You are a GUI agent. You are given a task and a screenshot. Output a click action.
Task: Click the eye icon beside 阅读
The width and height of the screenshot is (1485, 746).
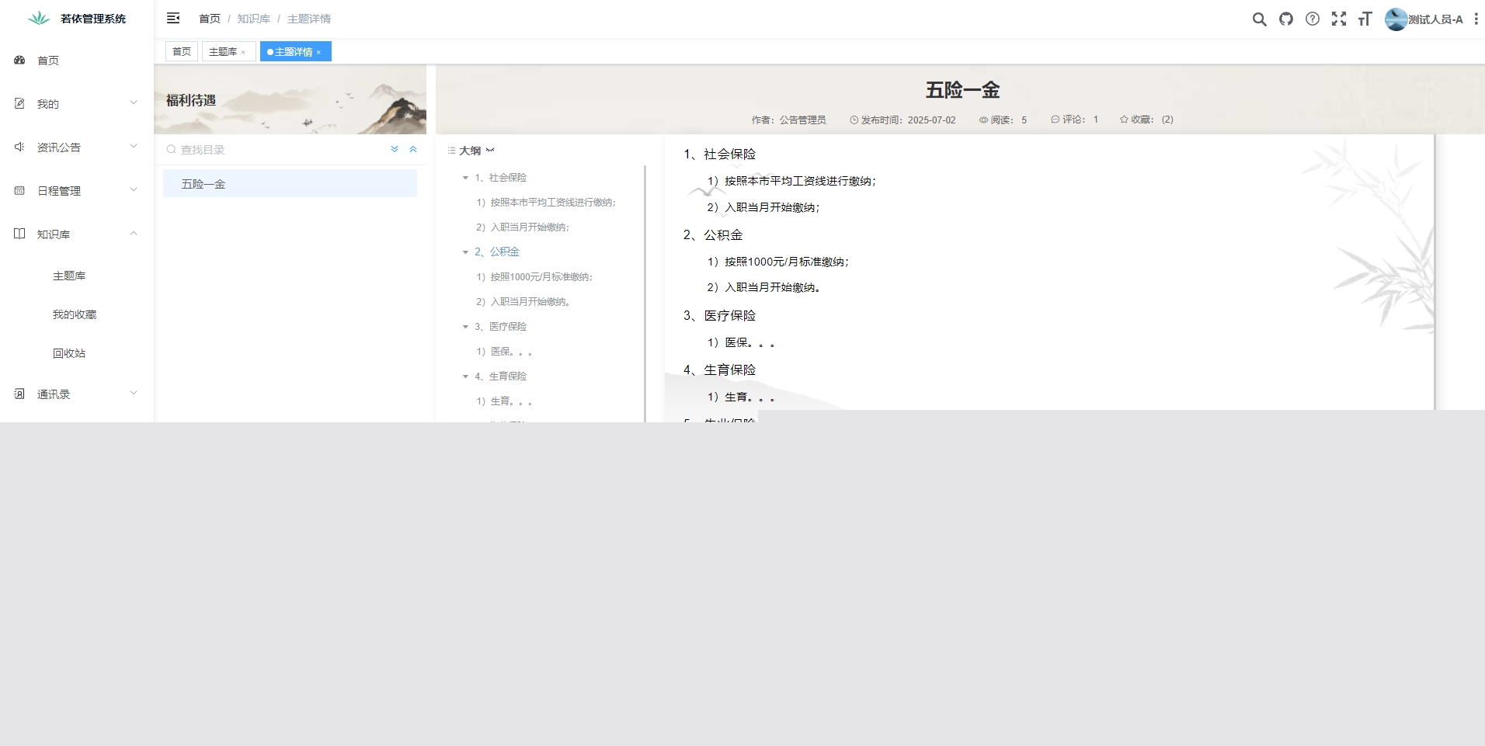tap(983, 120)
